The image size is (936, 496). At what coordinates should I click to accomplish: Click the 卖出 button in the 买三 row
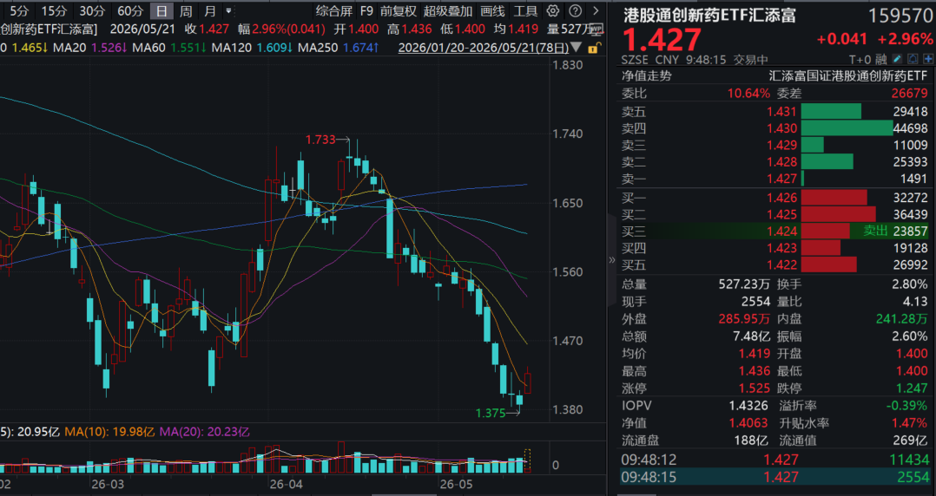coord(875,231)
